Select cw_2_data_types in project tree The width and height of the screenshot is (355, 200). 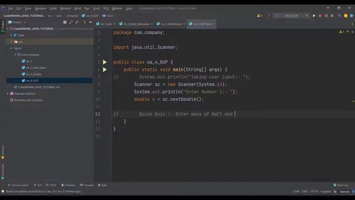35,68
